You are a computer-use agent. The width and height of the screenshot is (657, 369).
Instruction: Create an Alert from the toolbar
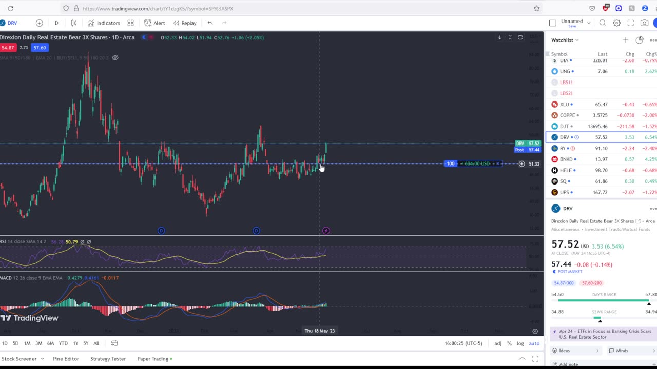click(154, 23)
